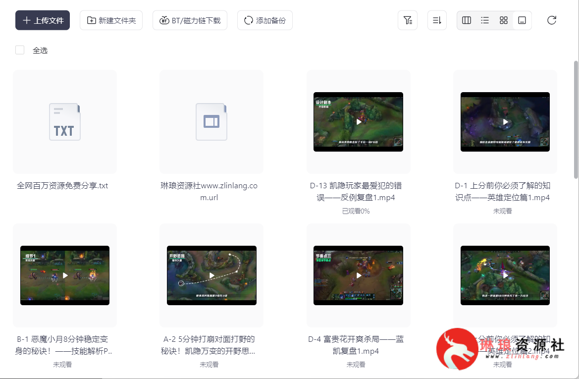This screenshot has height=379, width=579.
Task: Refresh the file list
Action: pos(552,20)
